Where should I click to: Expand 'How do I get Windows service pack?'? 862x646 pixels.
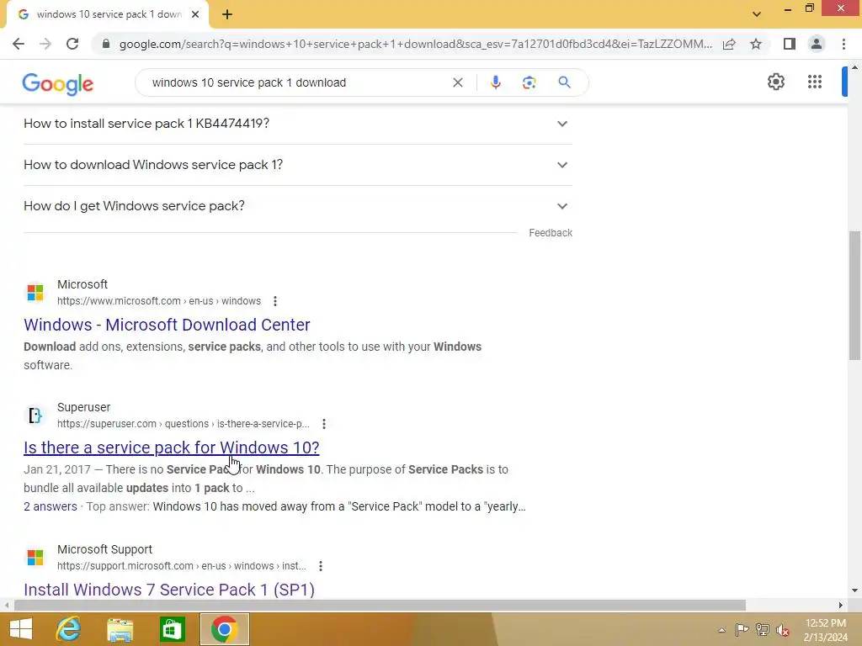point(297,206)
